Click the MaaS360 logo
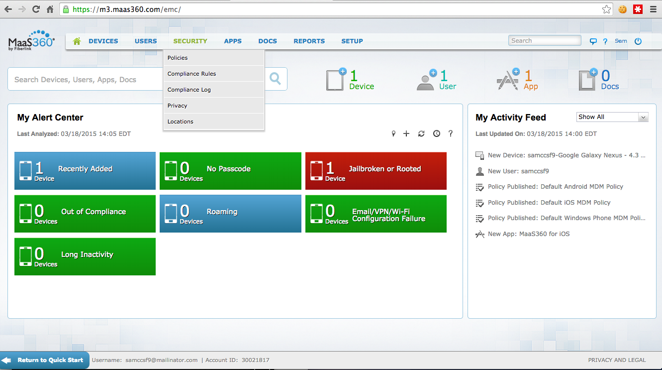Image resolution: width=662 pixels, height=370 pixels. coord(31,41)
